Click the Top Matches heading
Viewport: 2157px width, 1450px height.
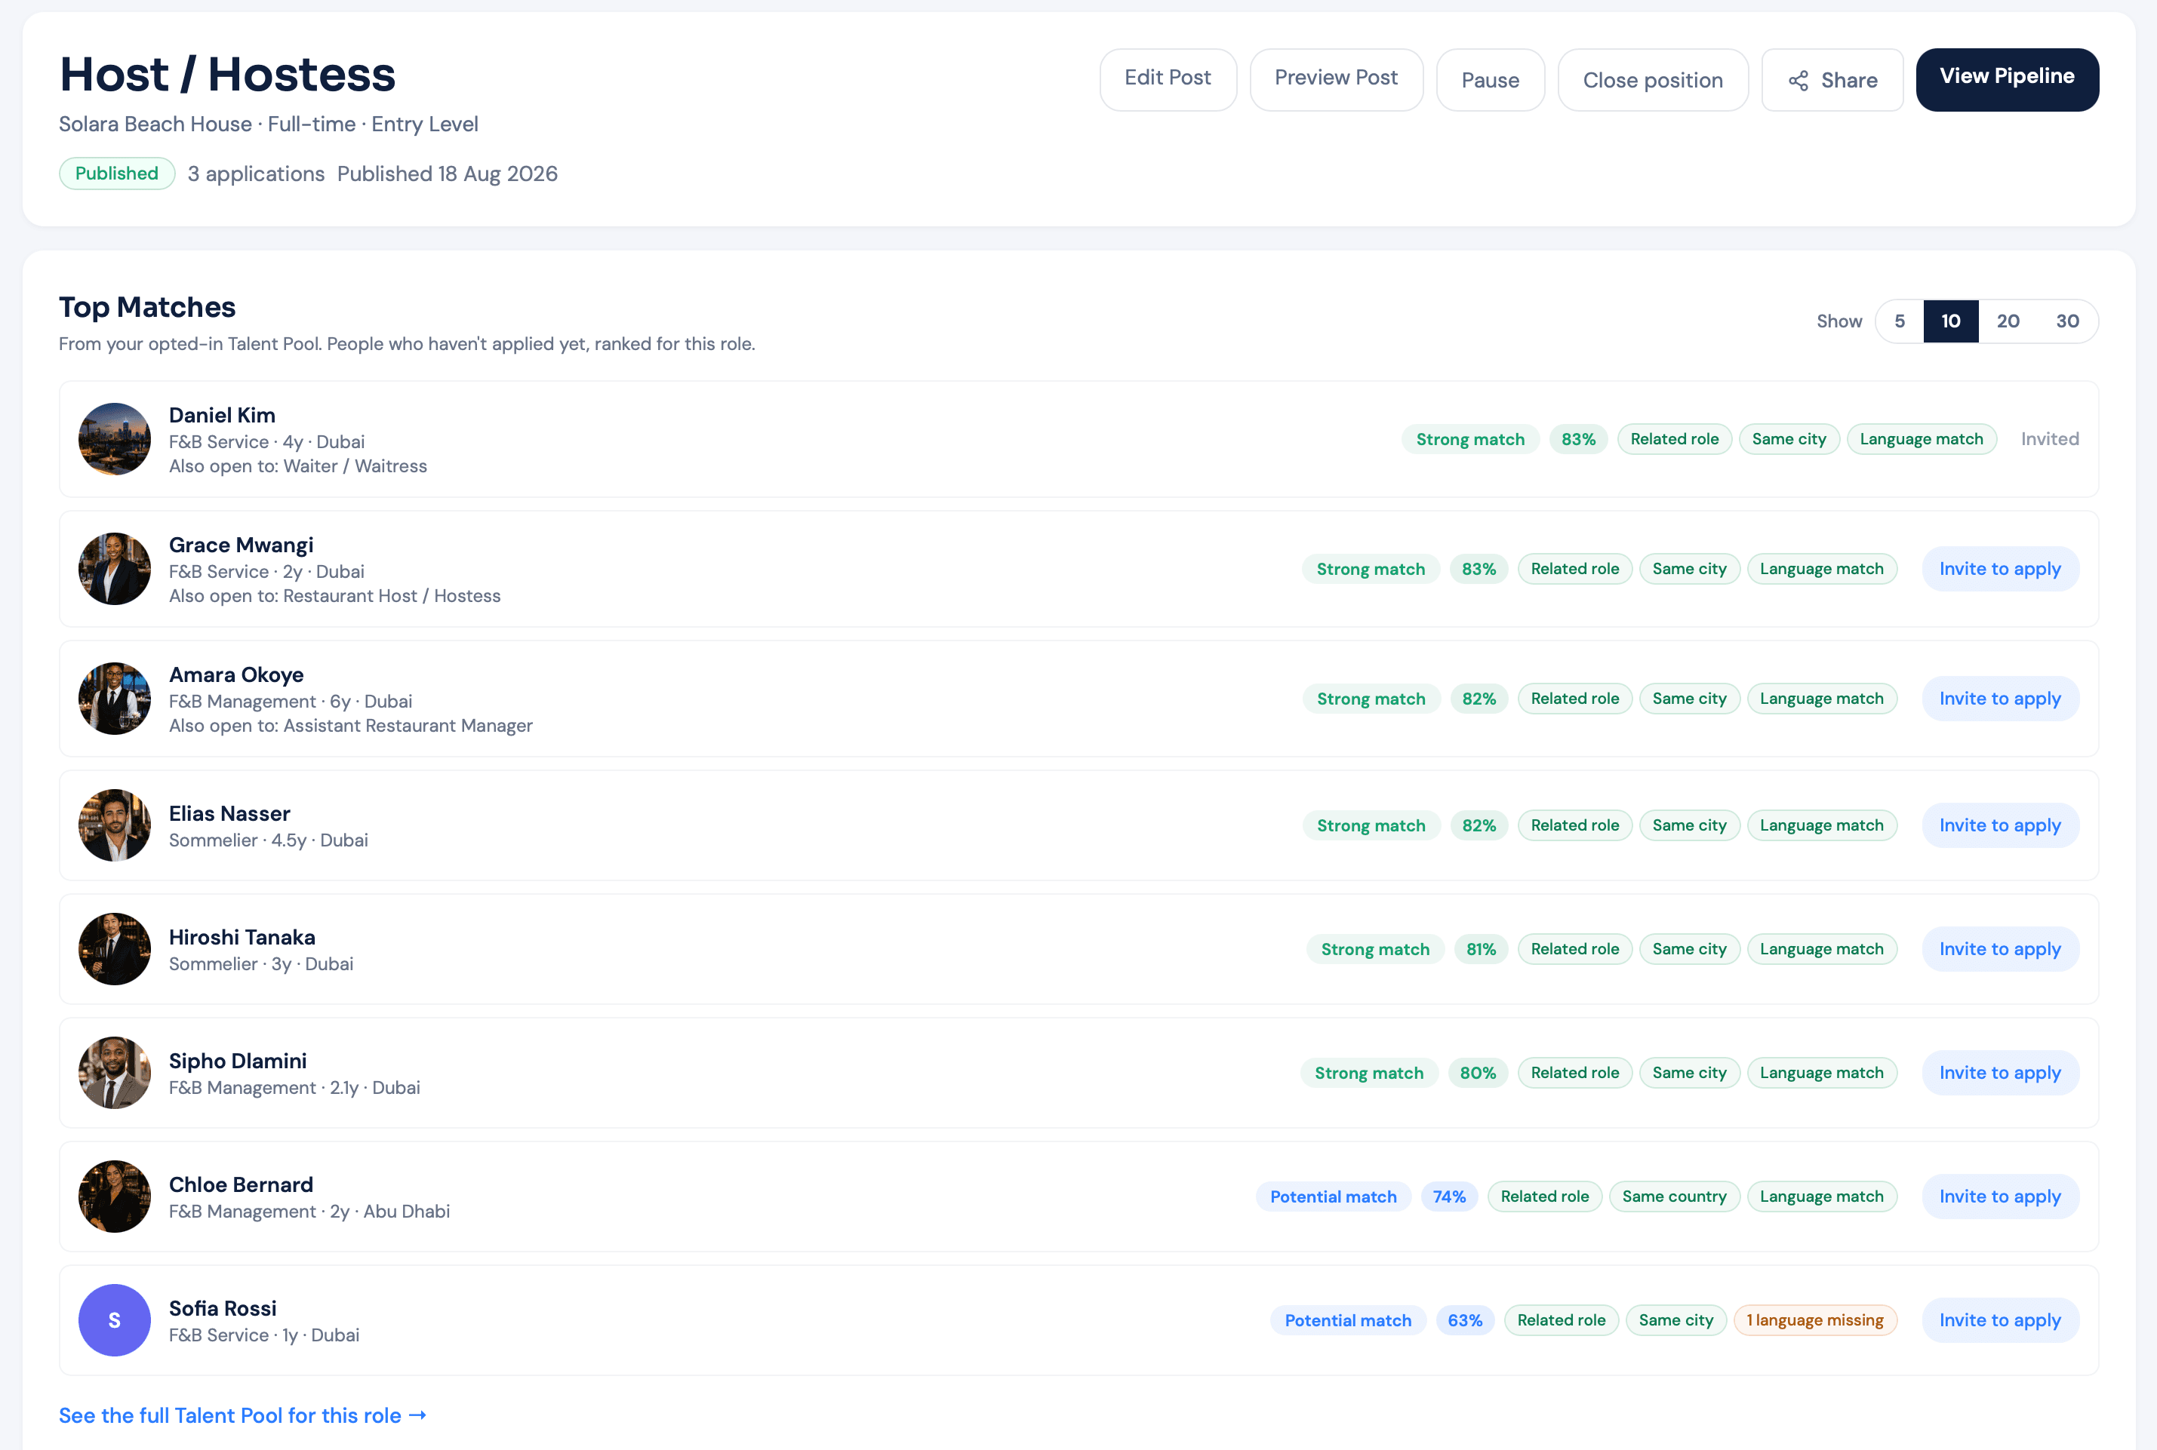147,307
